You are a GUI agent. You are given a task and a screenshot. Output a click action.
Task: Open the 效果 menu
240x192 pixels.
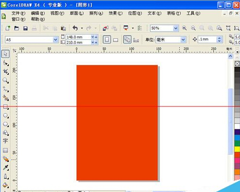point(116,13)
